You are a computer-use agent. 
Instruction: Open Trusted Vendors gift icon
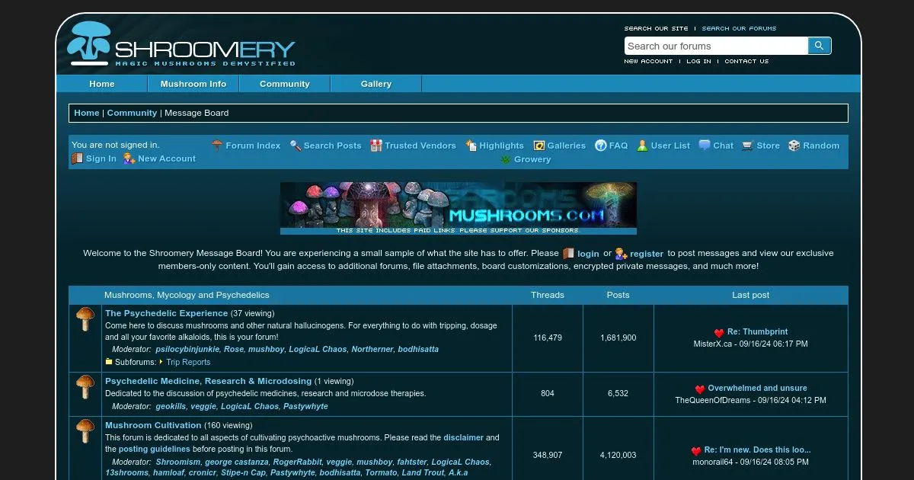click(x=376, y=146)
